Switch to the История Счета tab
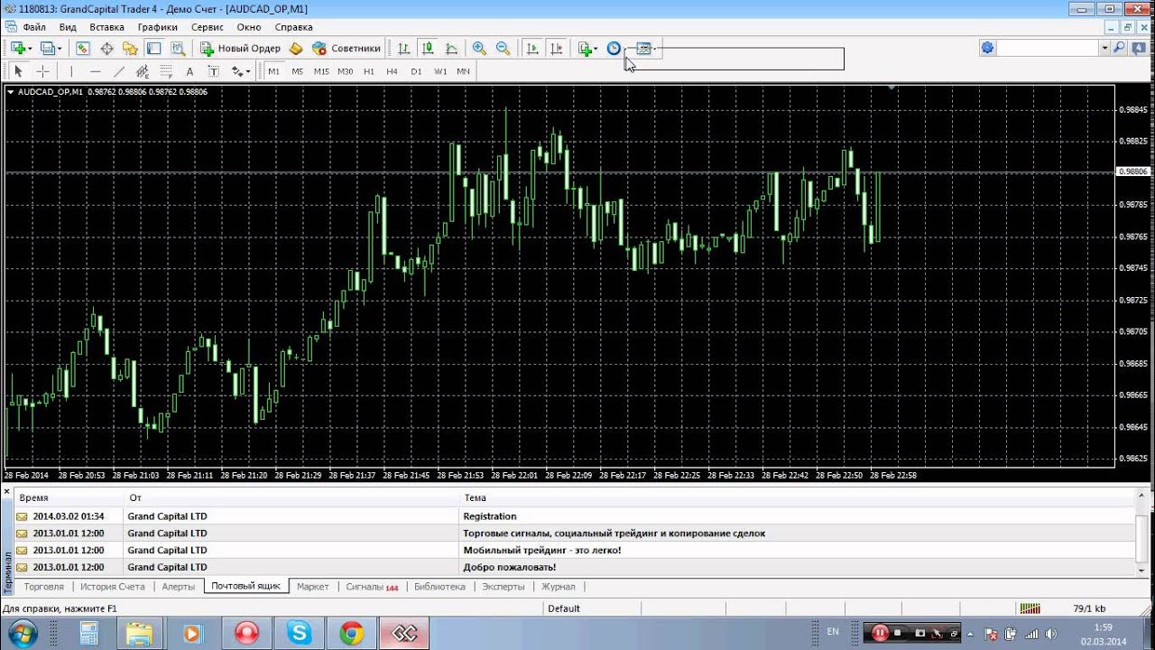Viewport: 1155px width, 650px height. [x=113, y=587]
